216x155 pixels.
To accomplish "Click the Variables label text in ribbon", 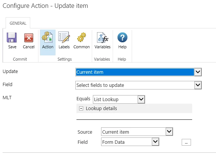I will tap(103, 47).
